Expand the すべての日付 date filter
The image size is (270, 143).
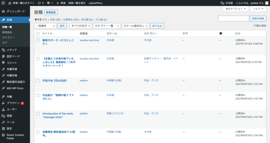[x=81, y=26]
